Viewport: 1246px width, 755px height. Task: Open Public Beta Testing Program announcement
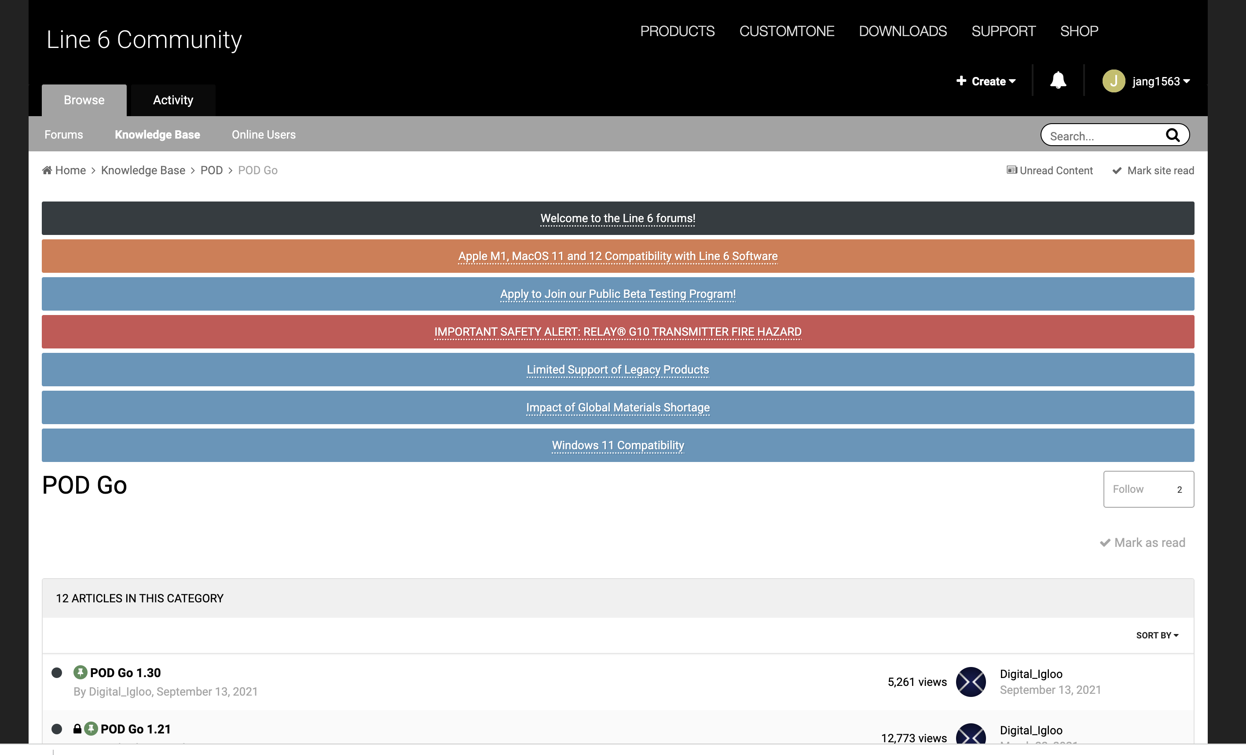pyautogui.click(x=617, y=294)
